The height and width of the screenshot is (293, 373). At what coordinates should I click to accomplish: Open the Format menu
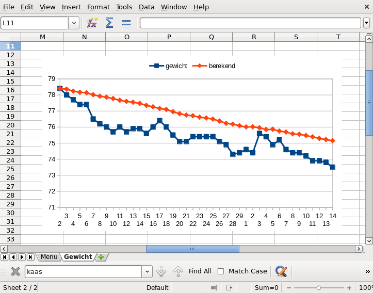coord(98,7)
